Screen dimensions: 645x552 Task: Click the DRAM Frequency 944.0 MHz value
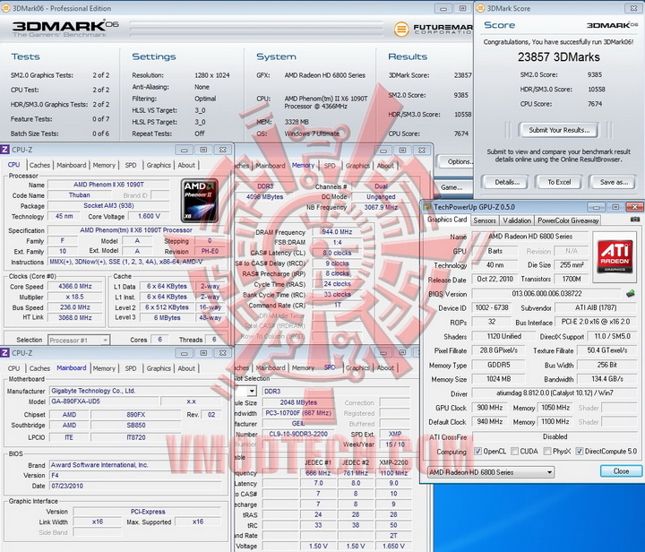(338, 232)
